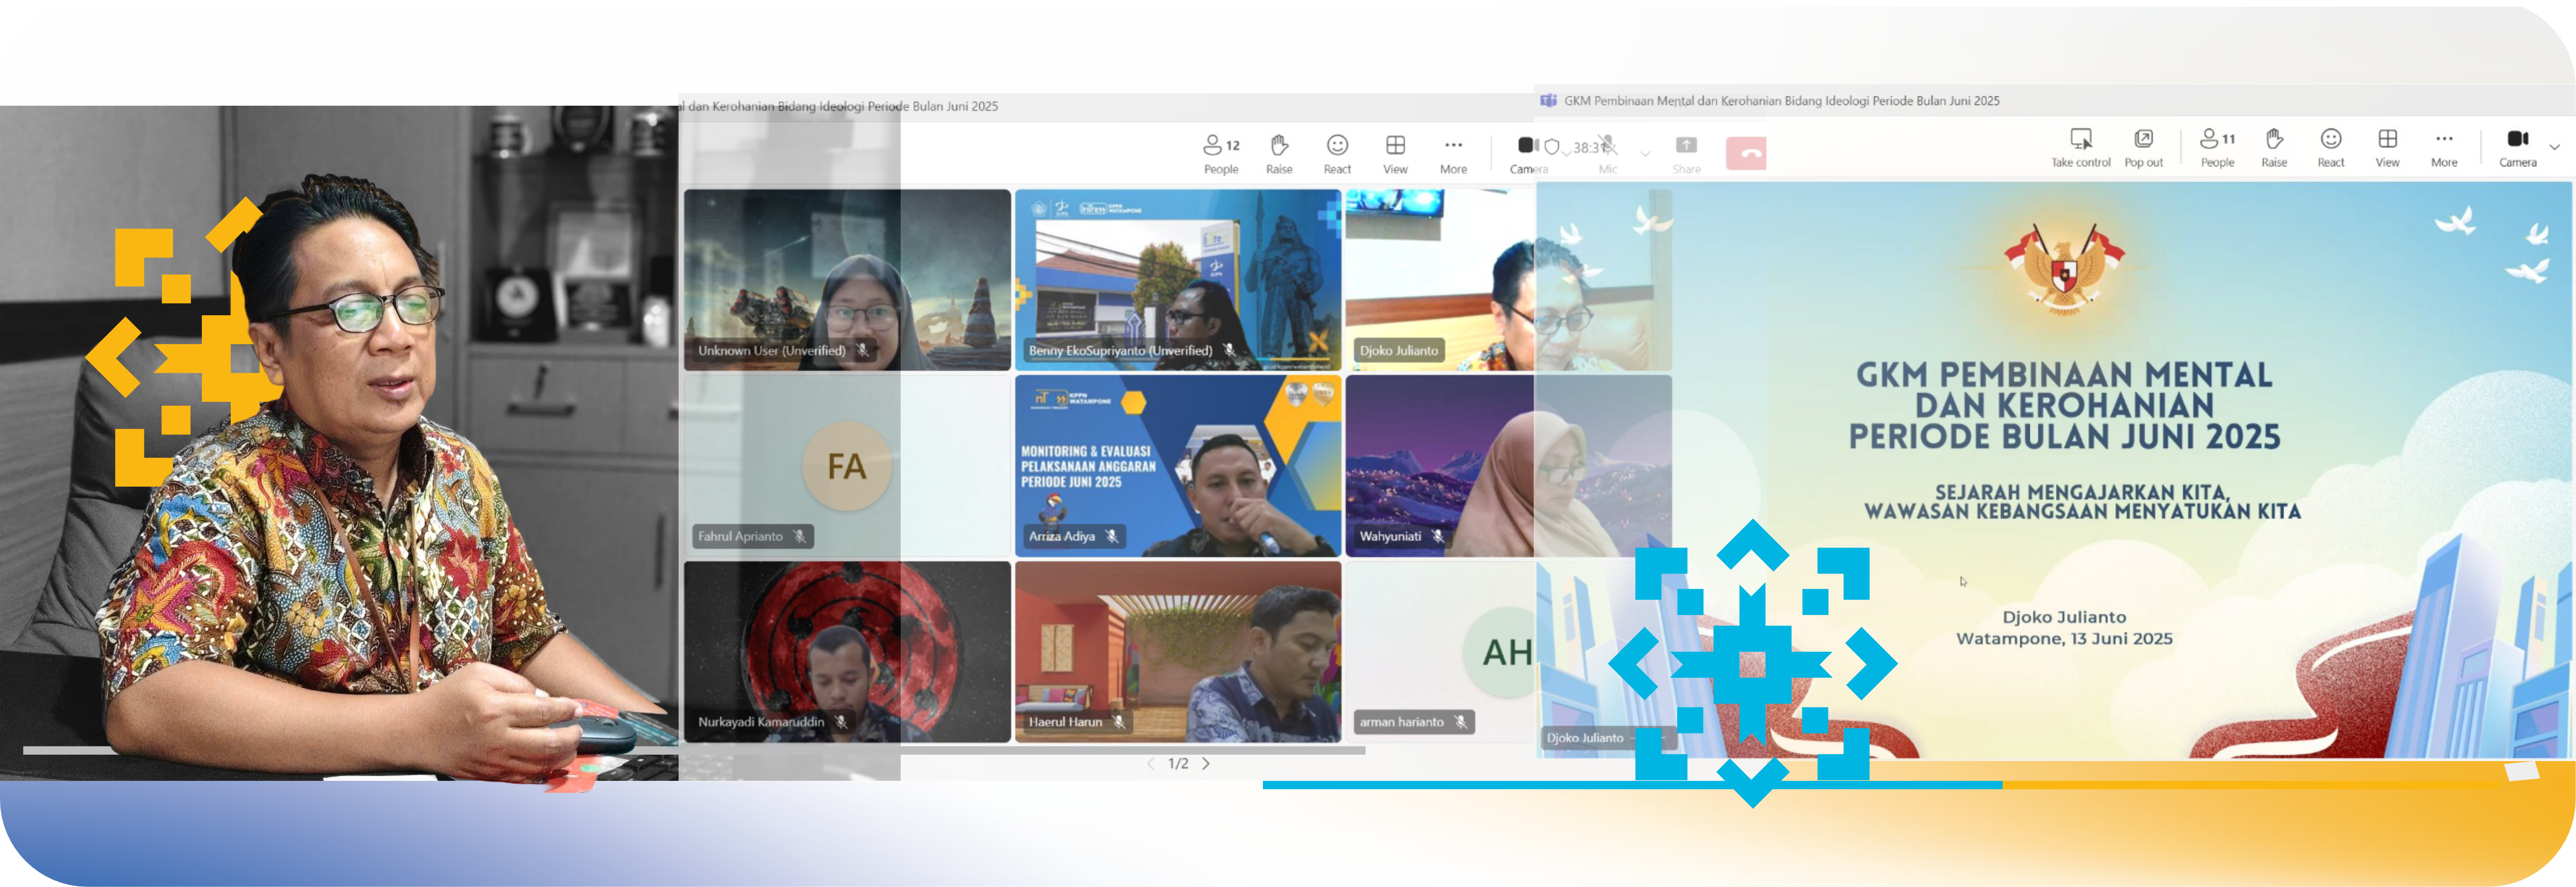
Task: Click Take control of the presentation
Action: tap(2081, 147)
